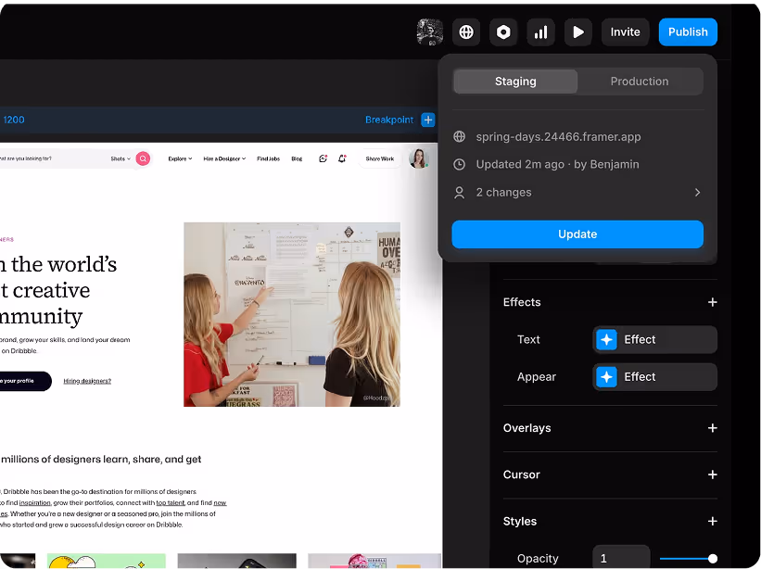
Task: Switch to the Production tab
Action: point(640,82)
